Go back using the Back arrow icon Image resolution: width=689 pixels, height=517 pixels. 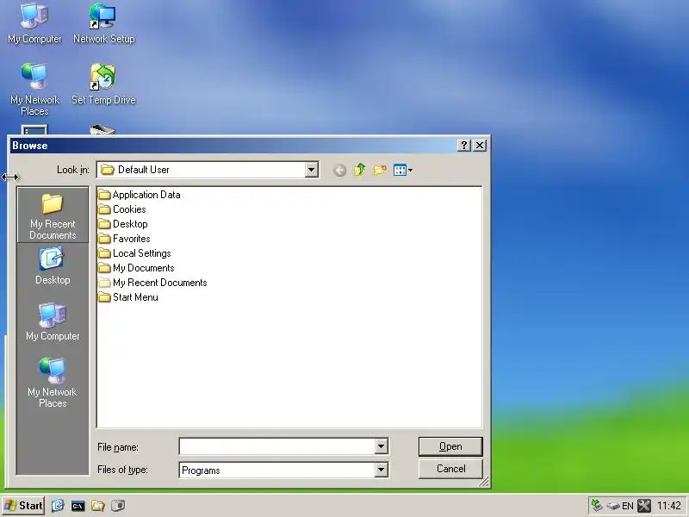point(339,170)
